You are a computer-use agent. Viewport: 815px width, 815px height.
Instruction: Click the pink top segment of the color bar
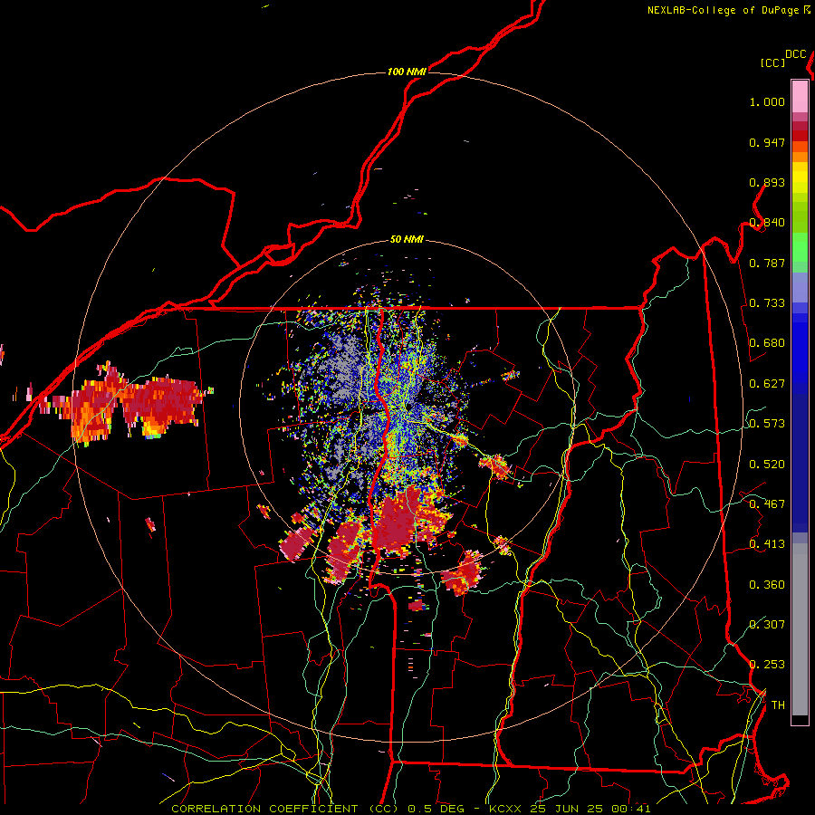tap(800, 96)
